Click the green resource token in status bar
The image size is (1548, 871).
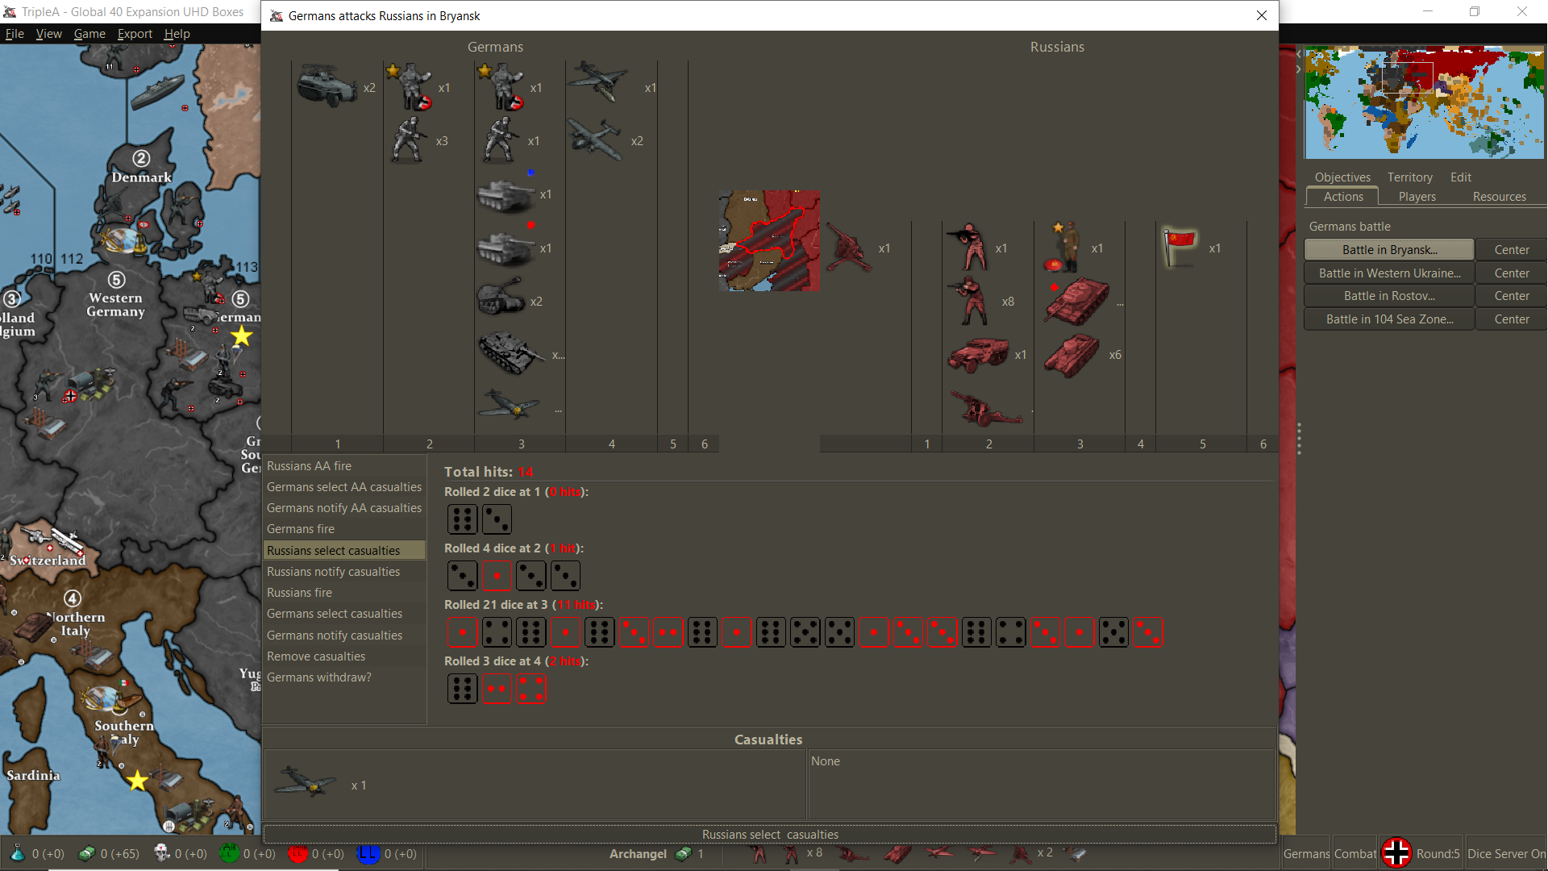point(229,853)
